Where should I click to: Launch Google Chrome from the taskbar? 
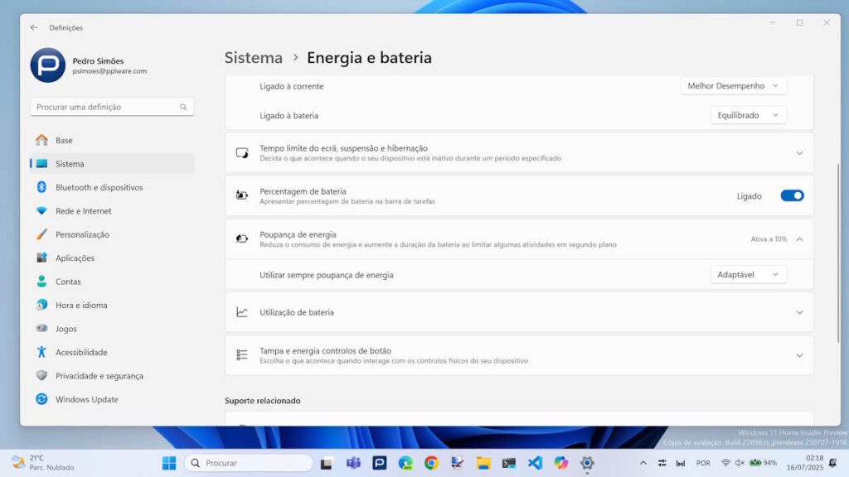coord(431,463)
